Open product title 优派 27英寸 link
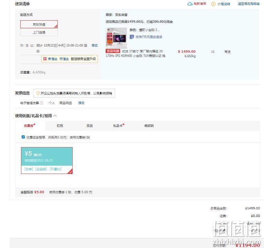The width and height of the screenshot is (264, 248). 136,53
